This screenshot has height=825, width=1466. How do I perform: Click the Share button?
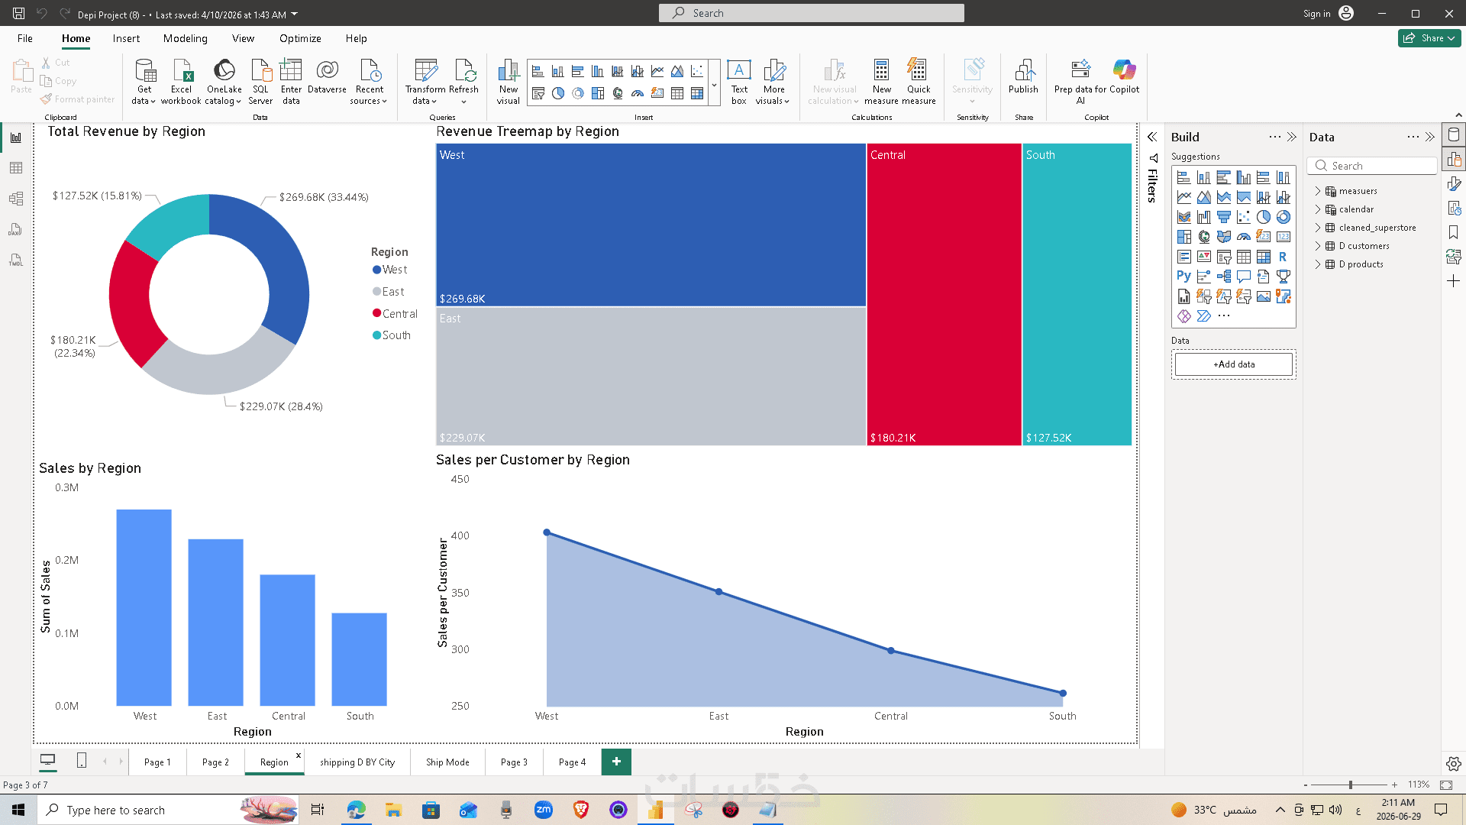(x=1429, y=38)
